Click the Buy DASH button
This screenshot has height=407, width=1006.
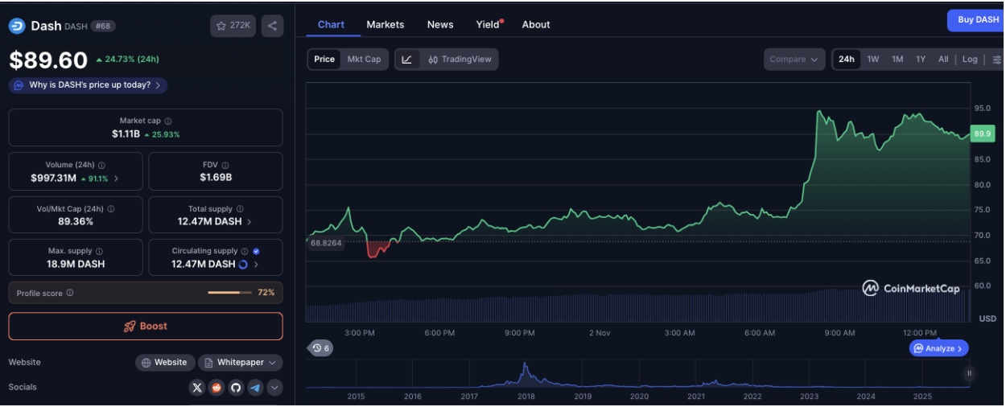coord(977,20)
